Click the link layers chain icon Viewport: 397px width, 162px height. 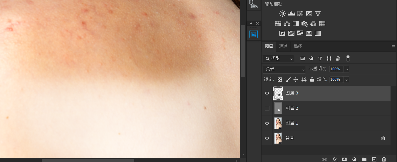pyautogui.click(x=324, y=159)
